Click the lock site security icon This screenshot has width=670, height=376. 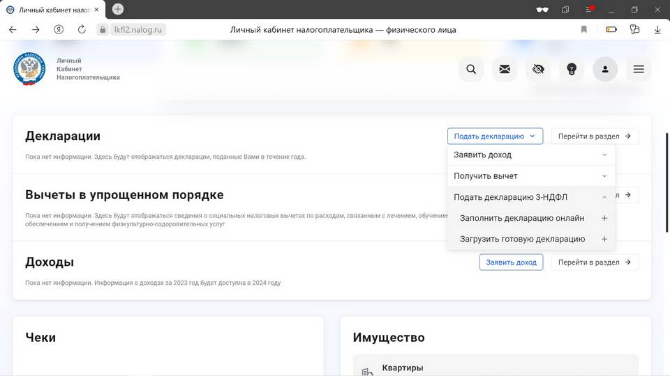point(103,29)
